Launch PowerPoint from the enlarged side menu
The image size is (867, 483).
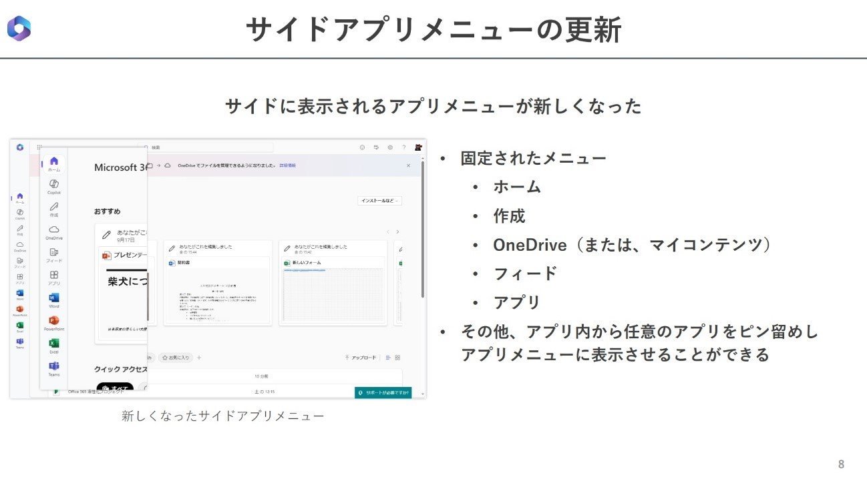point(54,324)
